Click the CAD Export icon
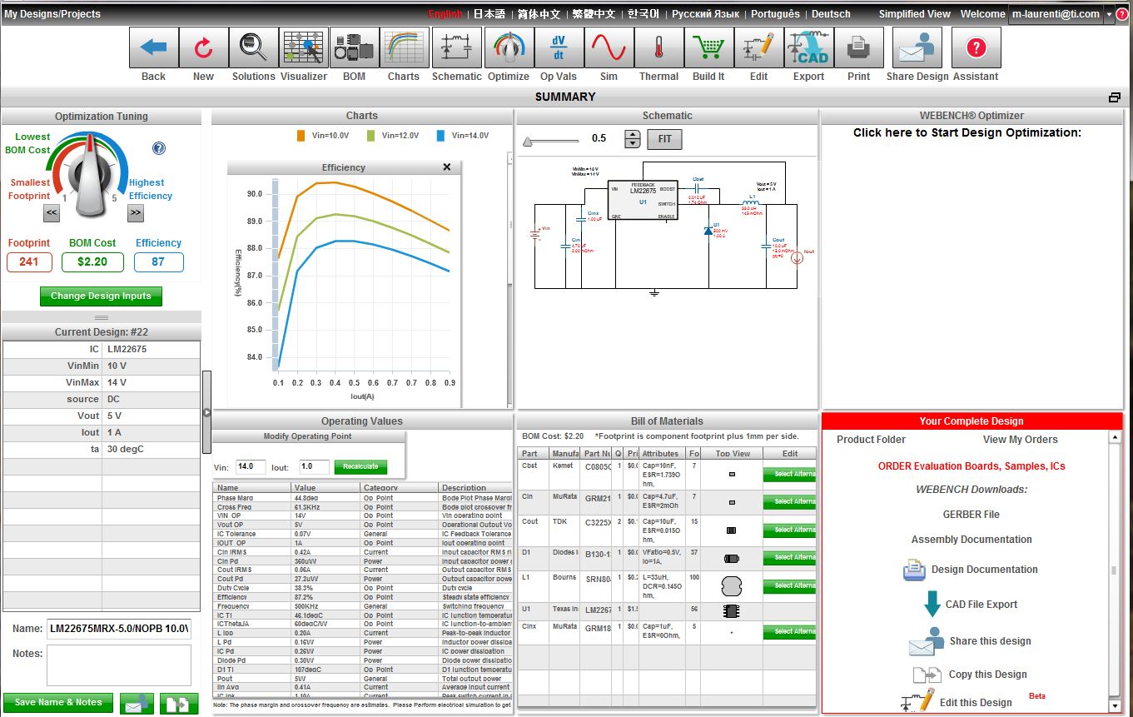Viewport: 1133px width, 717px height. pos(808,47)
